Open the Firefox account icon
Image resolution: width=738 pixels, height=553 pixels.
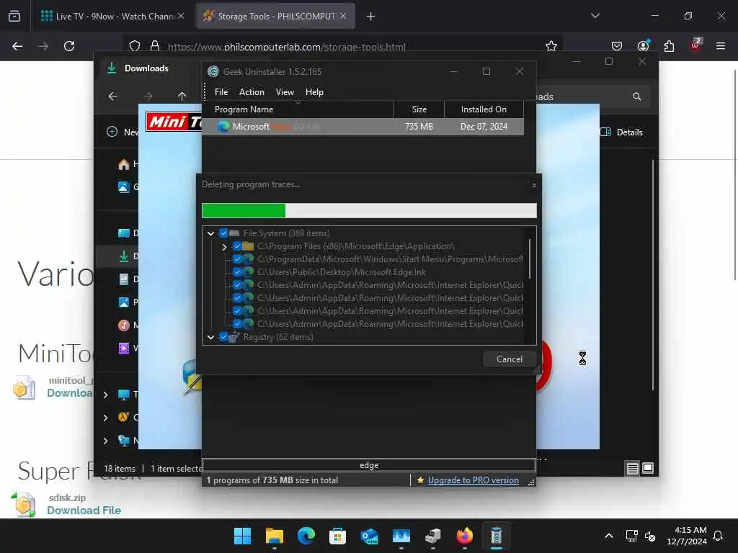[643, 45]
